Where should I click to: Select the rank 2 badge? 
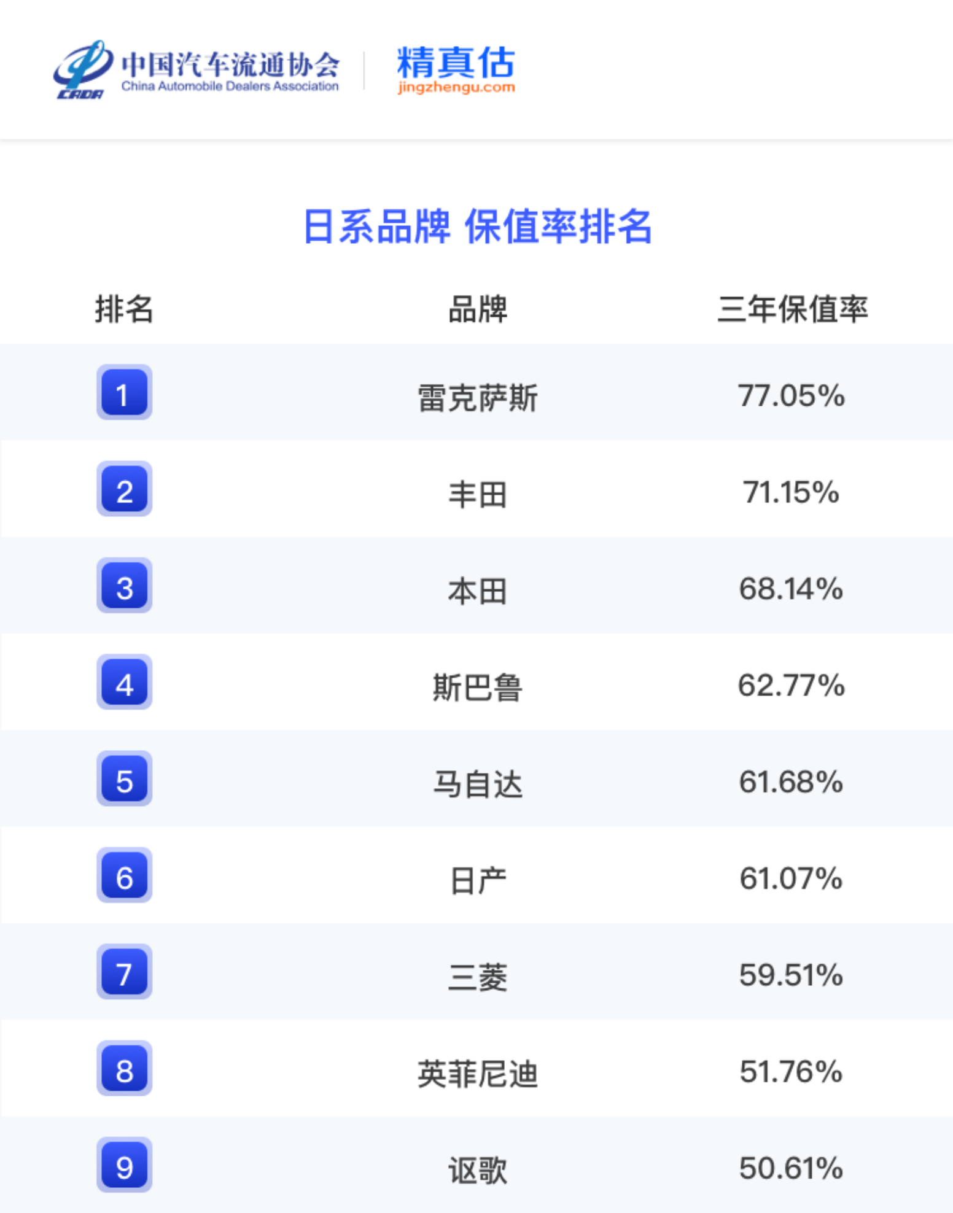pos(124,489)
